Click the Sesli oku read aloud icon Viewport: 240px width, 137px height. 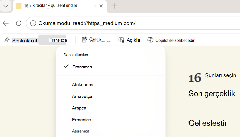(x=7, y=40)
